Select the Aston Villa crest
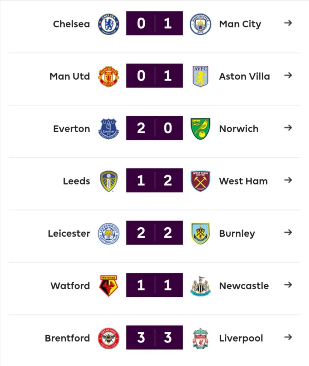309x366 pixels. click(200, 76)
